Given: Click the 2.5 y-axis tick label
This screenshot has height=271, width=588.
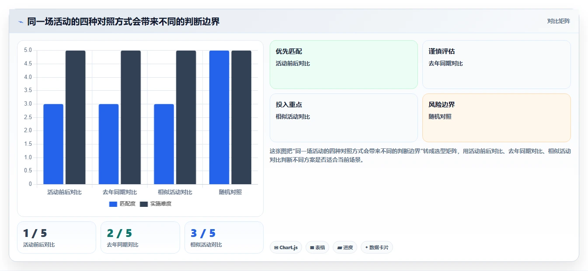Looking at the screenshot, I should [28, 117].
